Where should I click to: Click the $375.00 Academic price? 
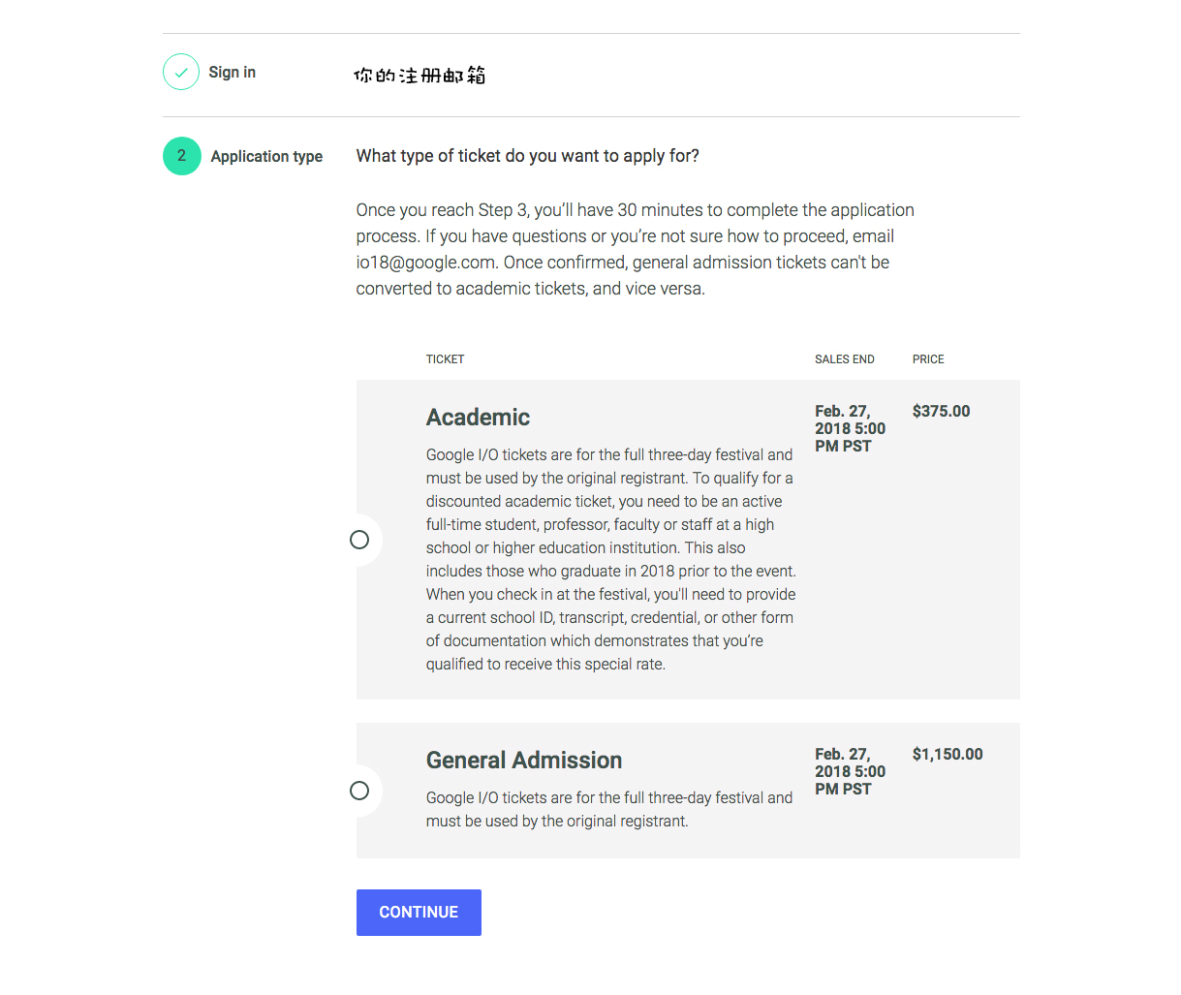click(x=941, y=412)
